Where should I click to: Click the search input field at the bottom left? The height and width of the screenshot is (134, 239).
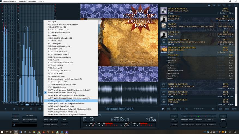24,125
